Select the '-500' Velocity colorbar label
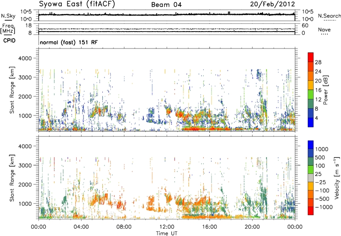Image resolution: width=341 pixels, height=236 pixels. [x=322, y=199]
